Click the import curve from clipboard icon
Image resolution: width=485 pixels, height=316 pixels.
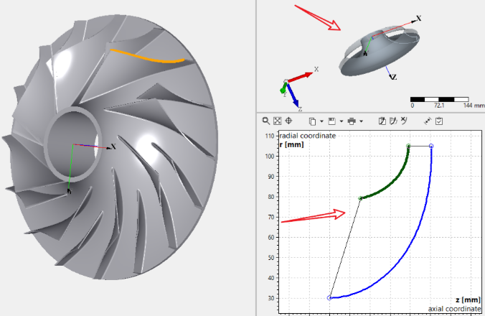[x=382, y=121]
